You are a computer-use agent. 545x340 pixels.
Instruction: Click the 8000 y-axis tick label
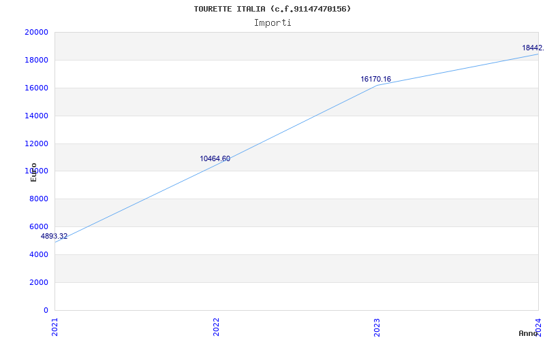point(37,199)
